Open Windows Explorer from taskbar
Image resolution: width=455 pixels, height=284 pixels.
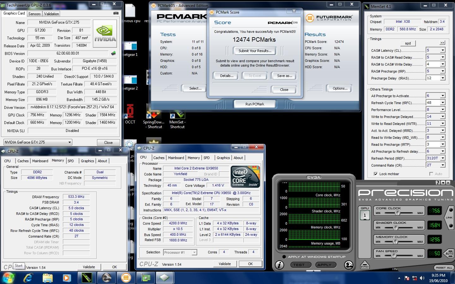point(47,278)
